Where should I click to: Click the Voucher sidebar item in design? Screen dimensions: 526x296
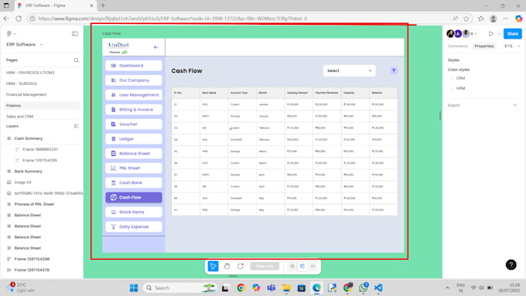(x=134, y=124)
